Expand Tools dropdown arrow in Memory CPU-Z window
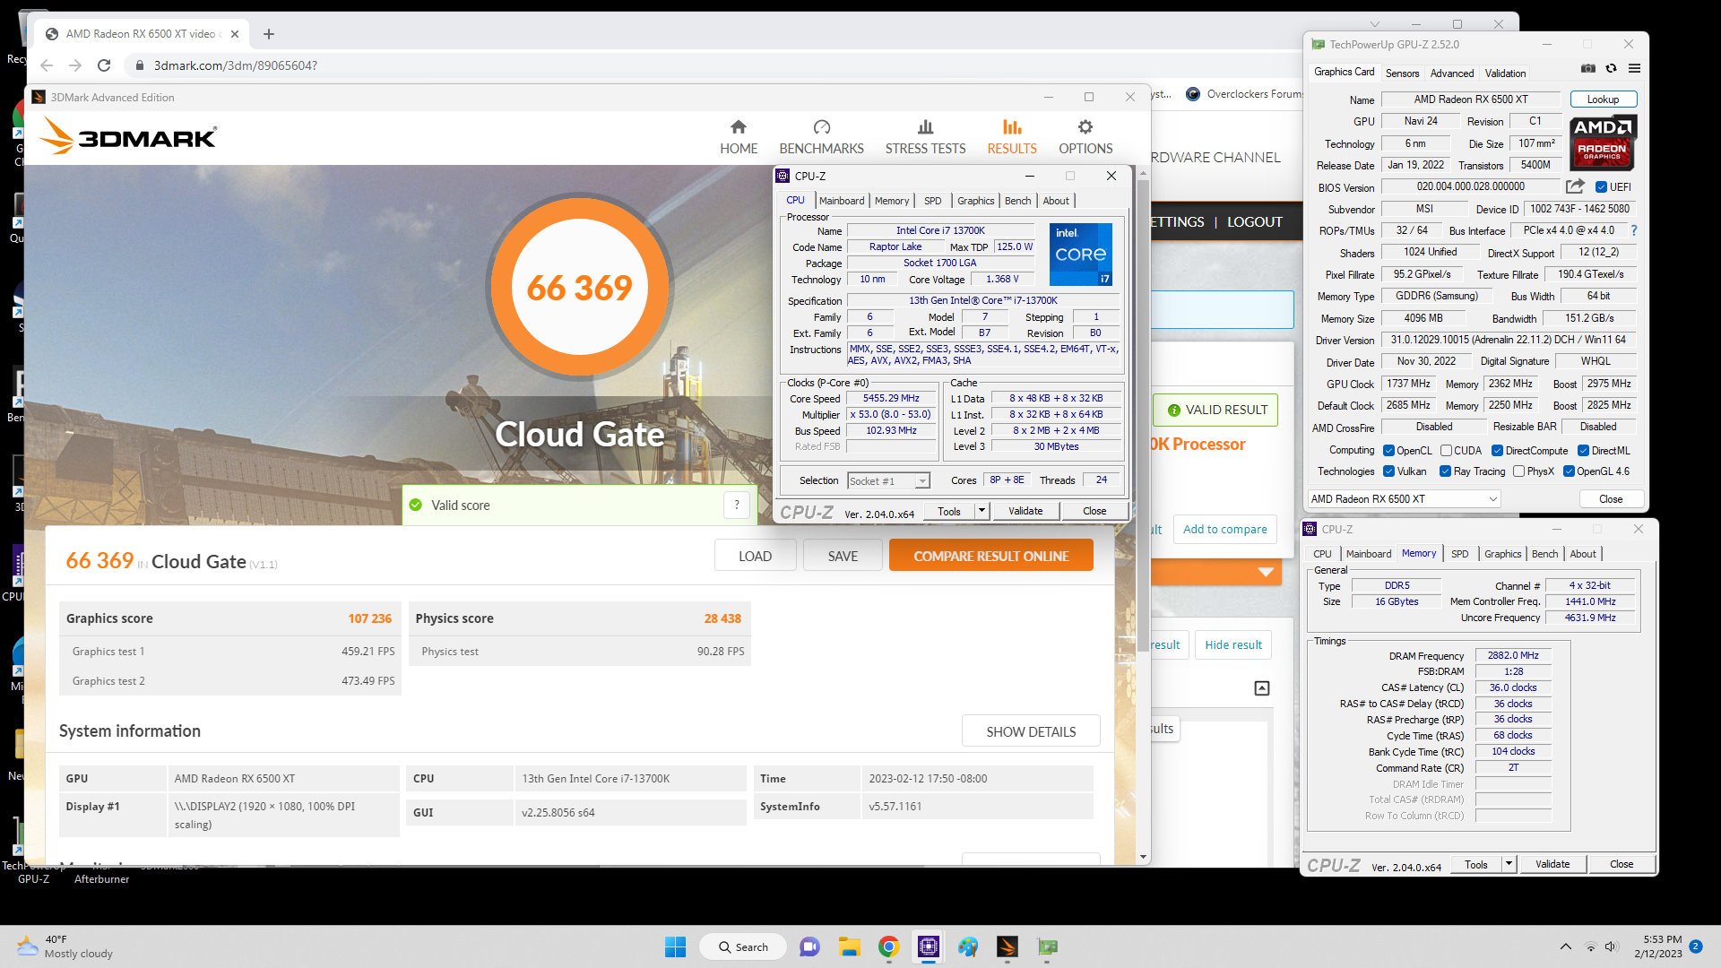The image size is (1721, 968). point(1509,864)
